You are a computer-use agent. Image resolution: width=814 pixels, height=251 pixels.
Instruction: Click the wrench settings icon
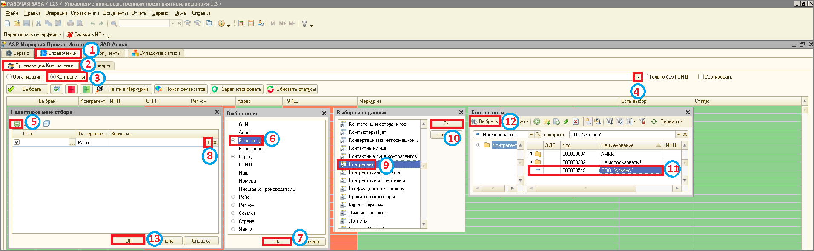point(304,23)
